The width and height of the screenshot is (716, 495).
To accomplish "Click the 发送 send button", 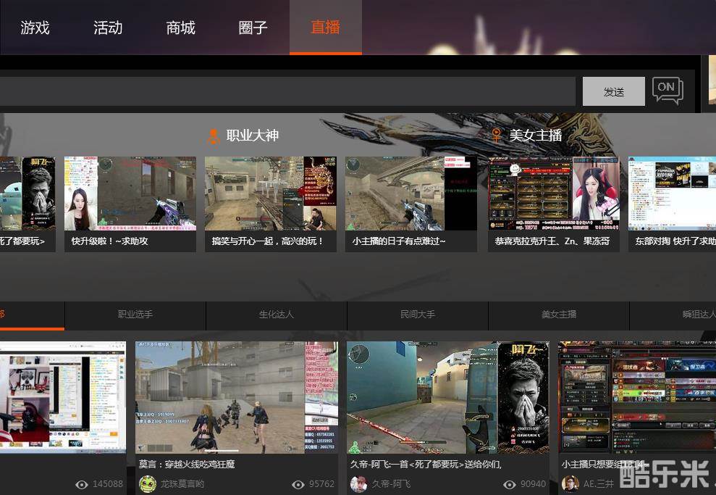I will tap(613, 92).
